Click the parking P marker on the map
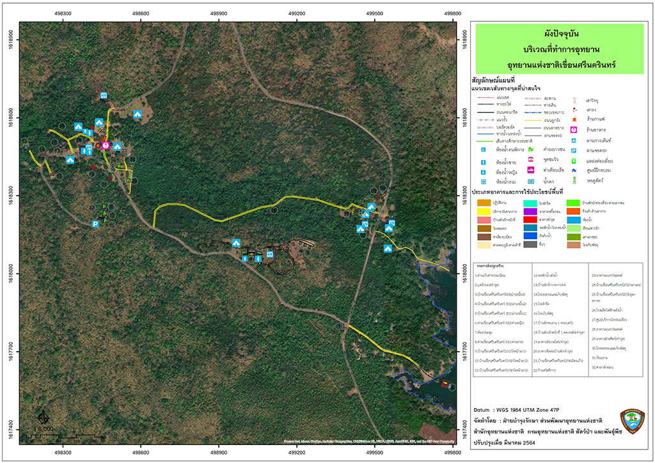 95,224
